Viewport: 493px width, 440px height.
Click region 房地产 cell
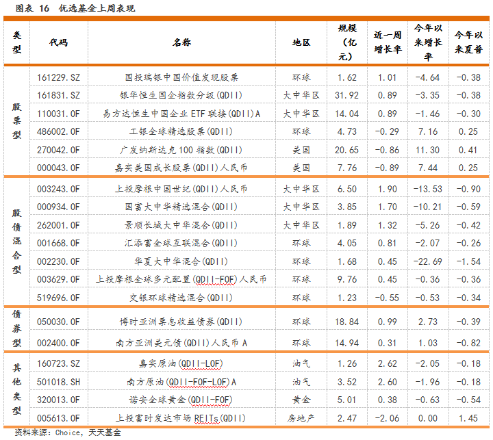[301, 418]
